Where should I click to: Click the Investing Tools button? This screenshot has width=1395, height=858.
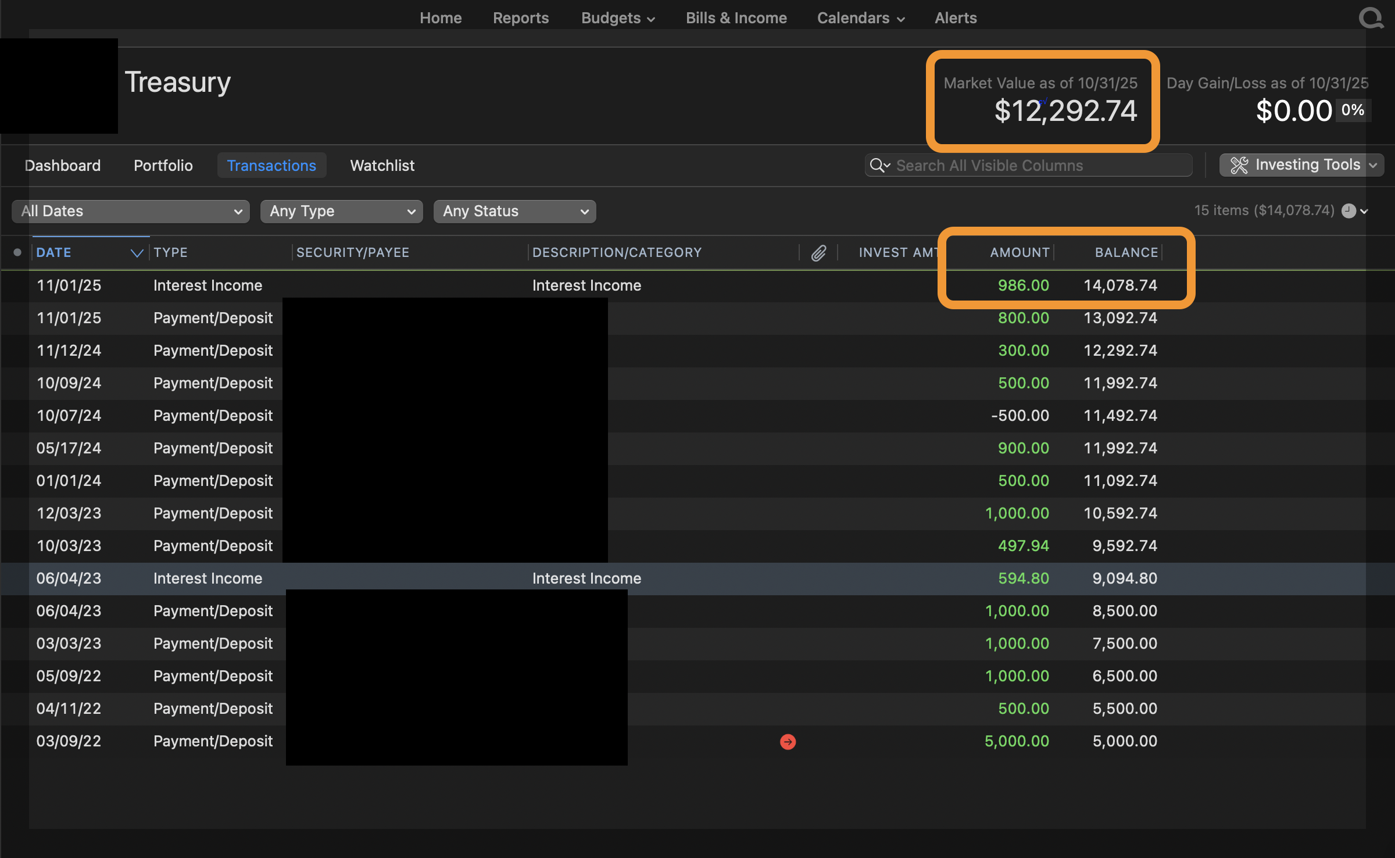pyautogui.click(x=1307, y=165)
